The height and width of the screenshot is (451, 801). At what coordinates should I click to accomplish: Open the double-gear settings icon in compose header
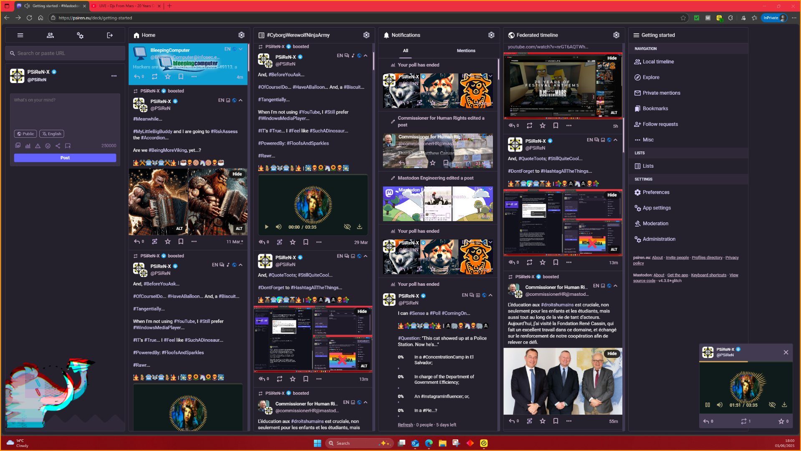pos(80,35)
